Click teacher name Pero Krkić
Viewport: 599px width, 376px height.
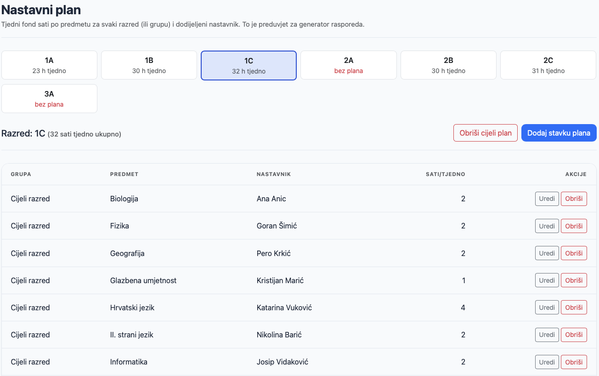pos(274,253)
